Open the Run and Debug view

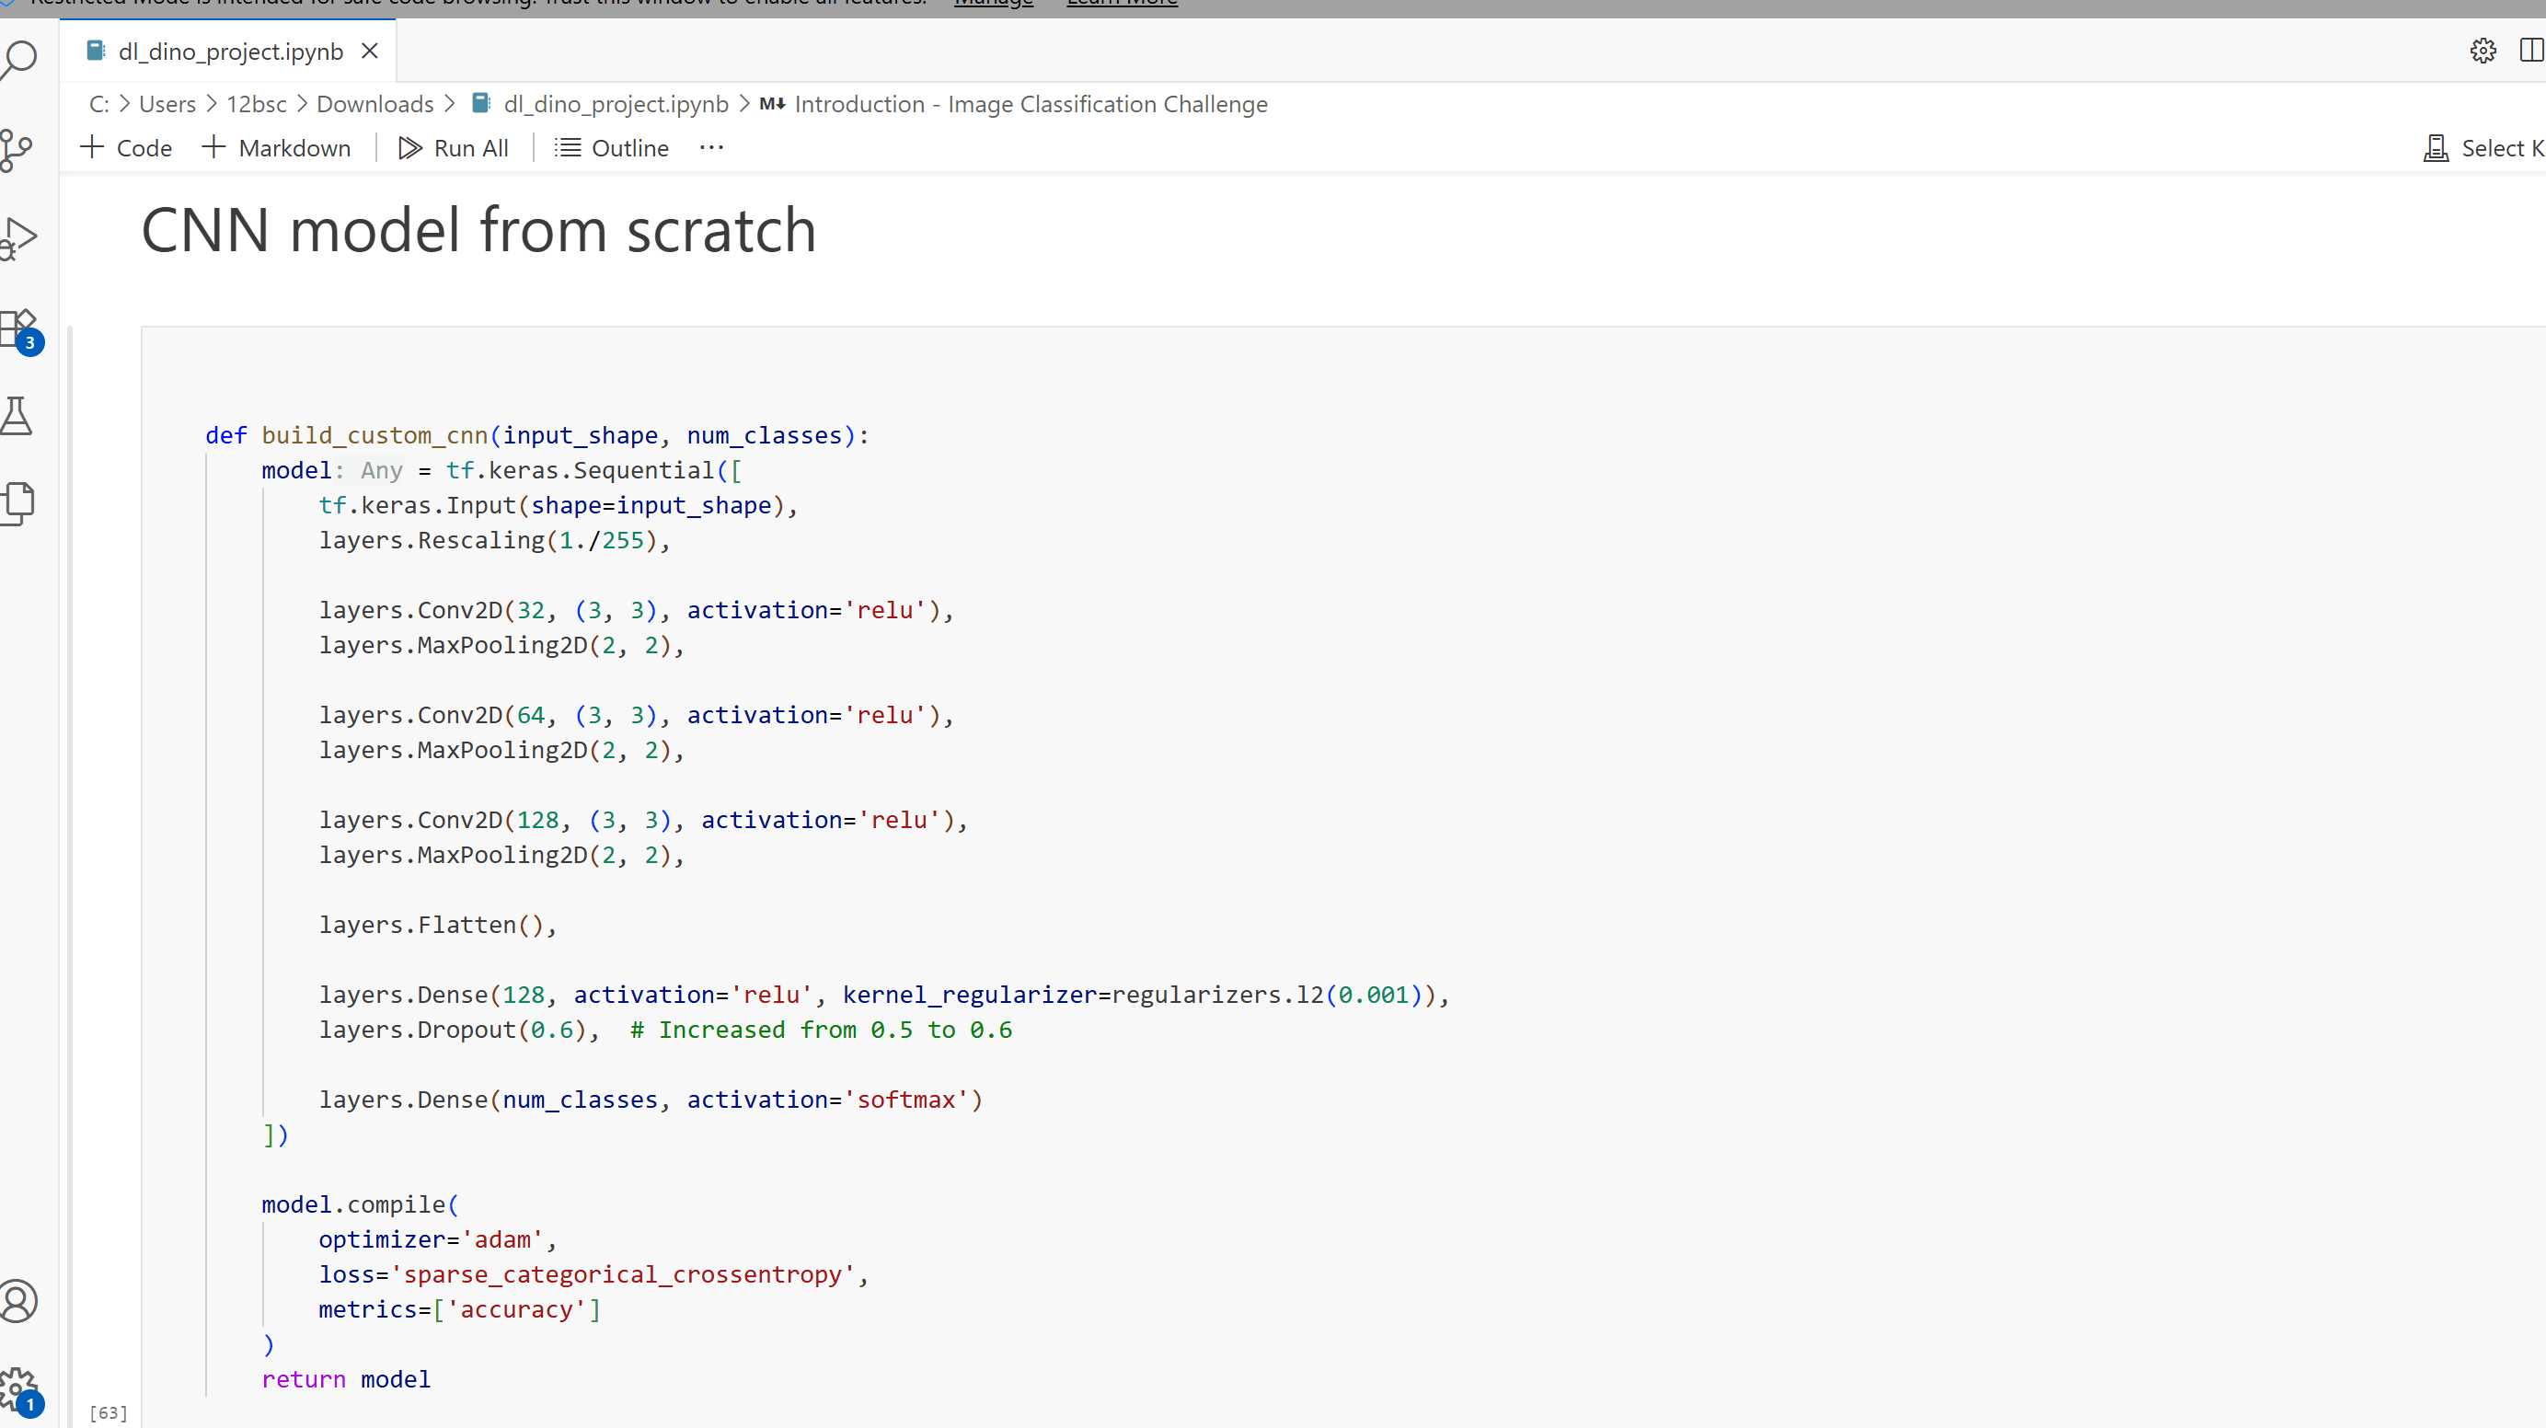tap(17, 238)
